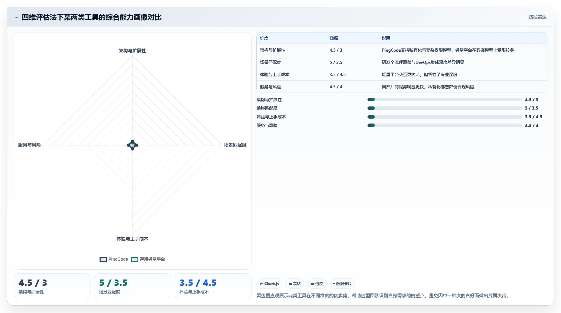Toggle the 通用轻量平台 legend swatch
The image size is (561, 313).
click(x=134, y=259)
